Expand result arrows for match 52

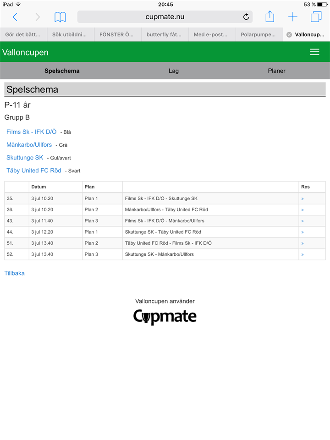302,254
